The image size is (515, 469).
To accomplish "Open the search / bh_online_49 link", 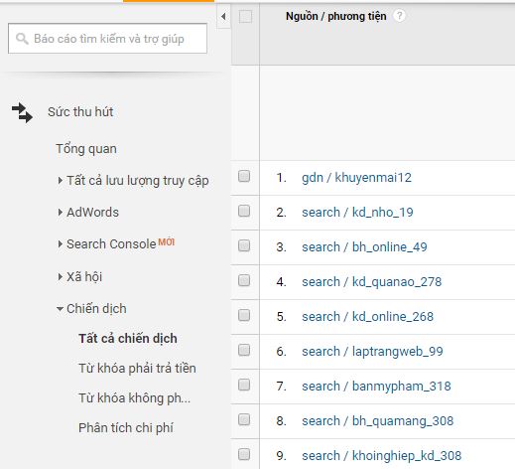I will pyautogui.click(x=364, y=247).
